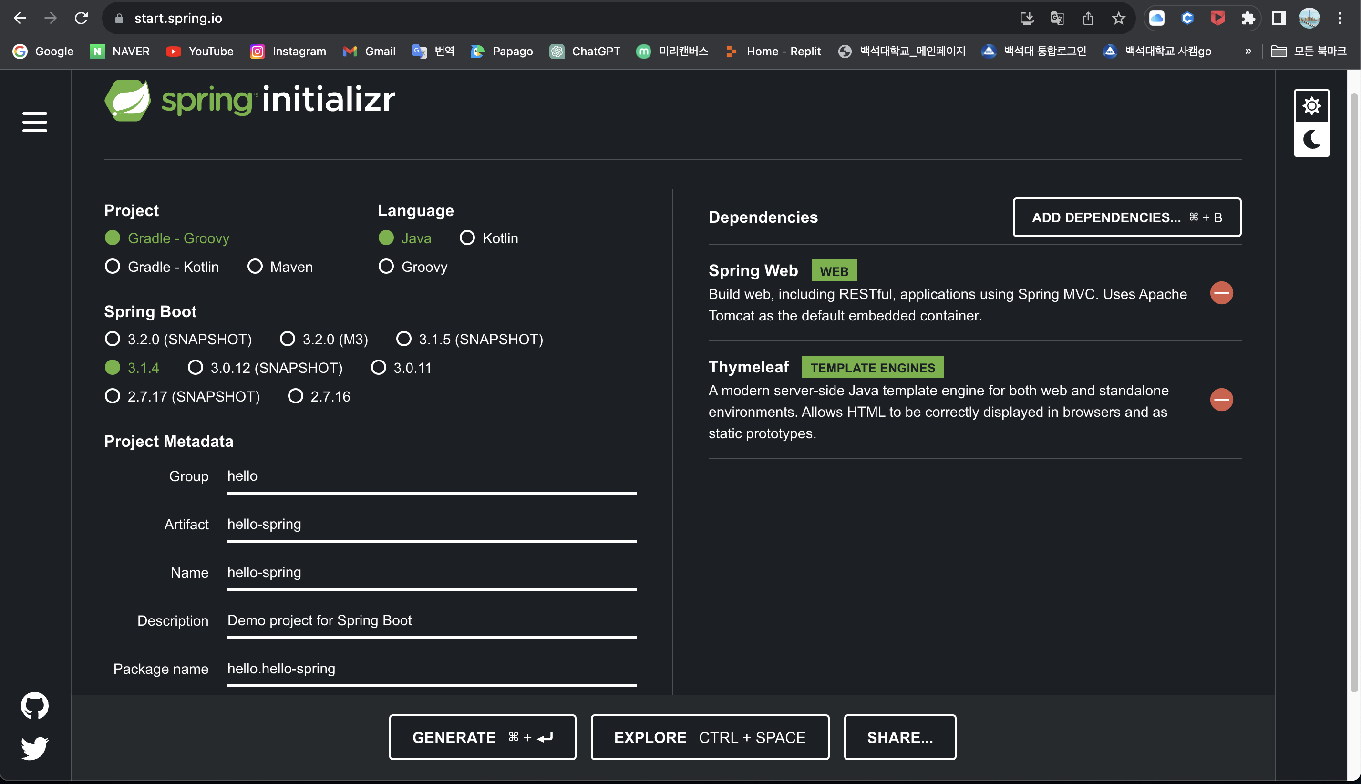Switch to dark theme moon icon
The height and width of the screenshot is (784, 1361).
(1311, 139)
